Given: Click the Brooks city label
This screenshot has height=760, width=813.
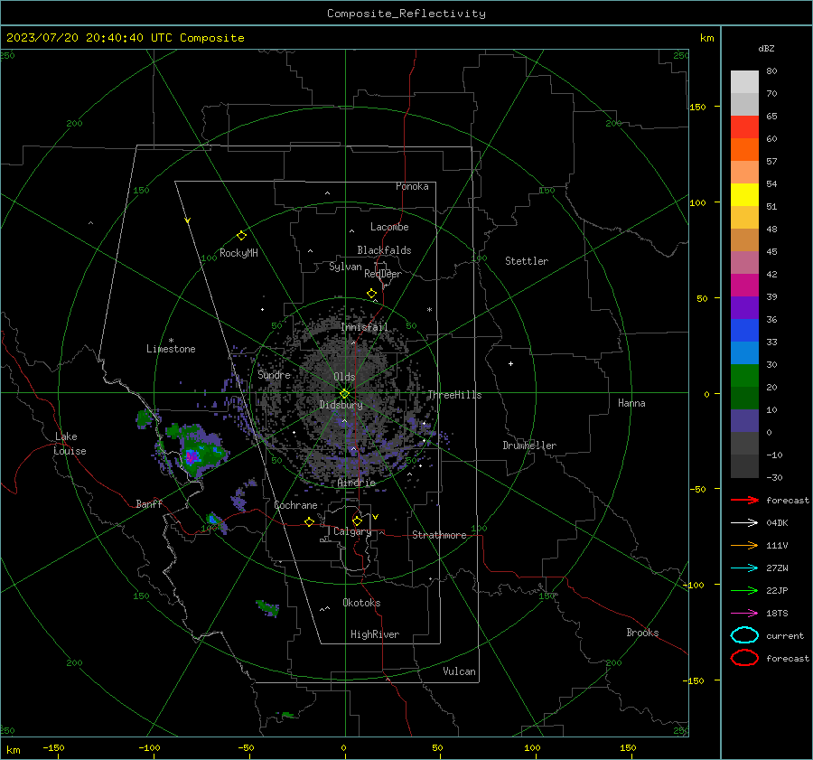Looking at the screenshot, I should (642, 633).
